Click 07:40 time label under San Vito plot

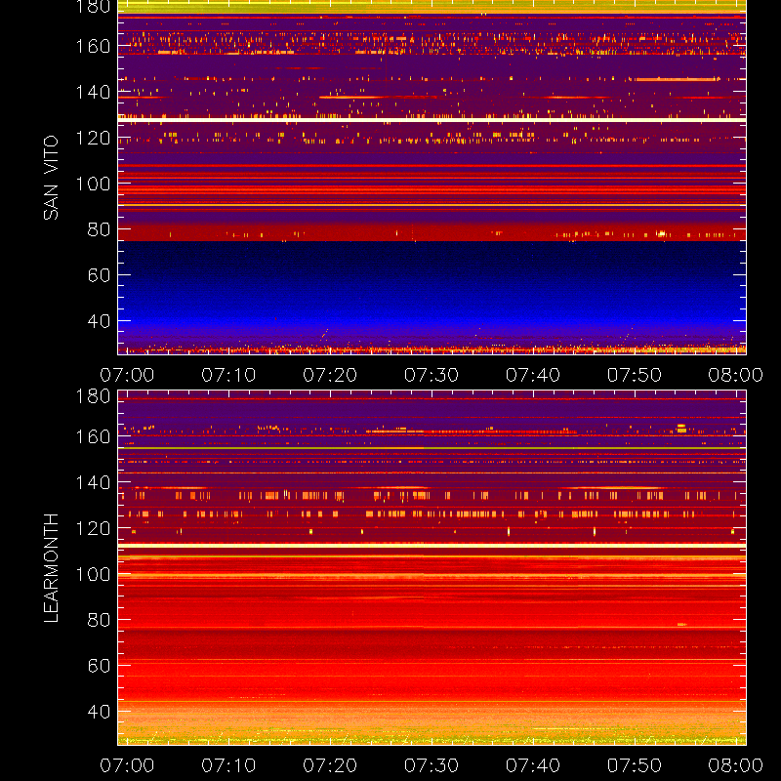pyautogui.click(x=533, y=375)
